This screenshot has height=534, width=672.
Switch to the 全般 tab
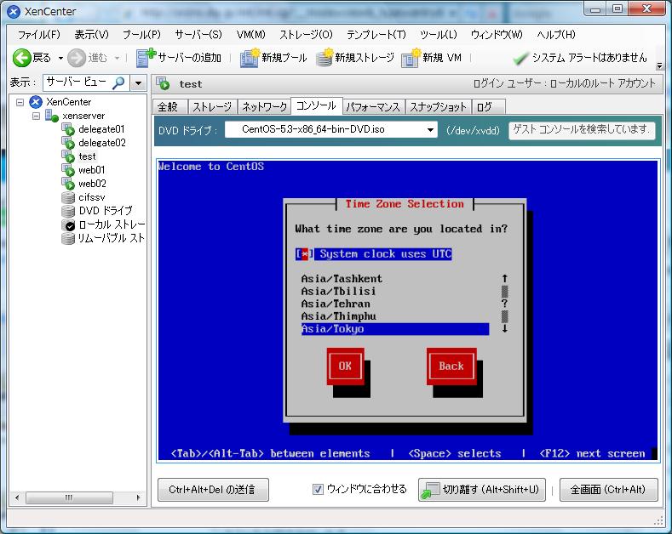coord(169,106)
